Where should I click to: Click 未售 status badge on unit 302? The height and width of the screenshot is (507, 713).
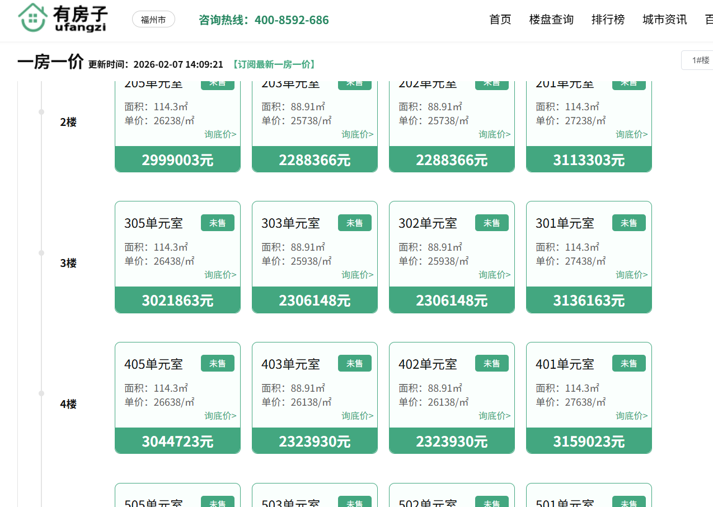pos(491,223)
